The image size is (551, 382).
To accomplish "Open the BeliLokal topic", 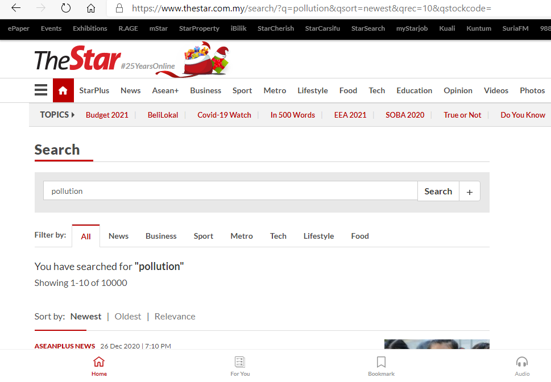I will click(163, 115).
